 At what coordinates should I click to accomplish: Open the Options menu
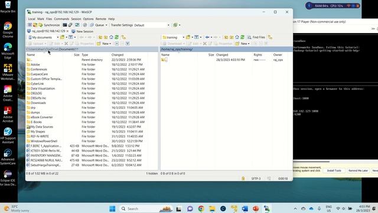[88, 19]
